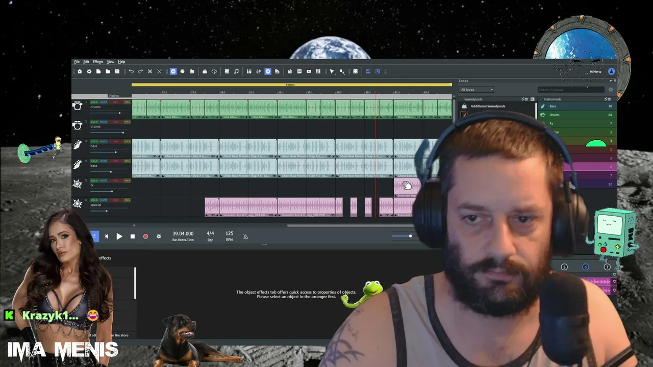Viewport: 653px width, 367px height.
Task: Undo the last action
Action: pyautogui.click(x=131, y=71)
